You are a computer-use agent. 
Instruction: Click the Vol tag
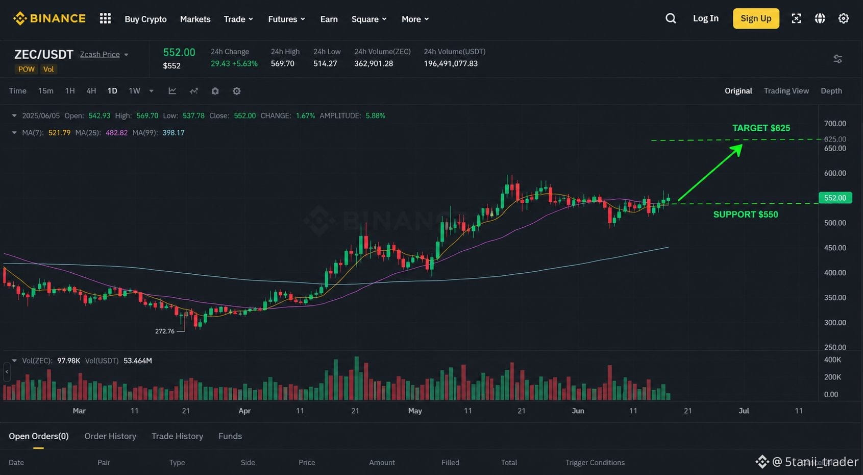48,69
